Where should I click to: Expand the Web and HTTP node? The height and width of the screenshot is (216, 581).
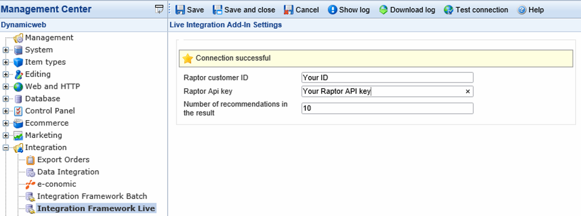click(x=6, y=87)
